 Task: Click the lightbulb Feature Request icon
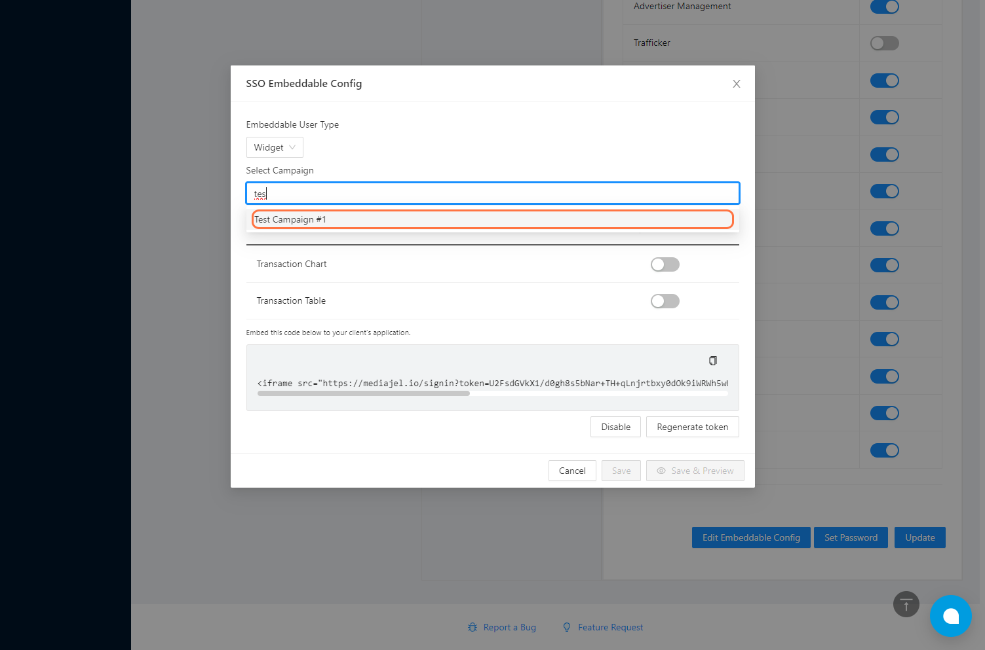click(567, 627)
